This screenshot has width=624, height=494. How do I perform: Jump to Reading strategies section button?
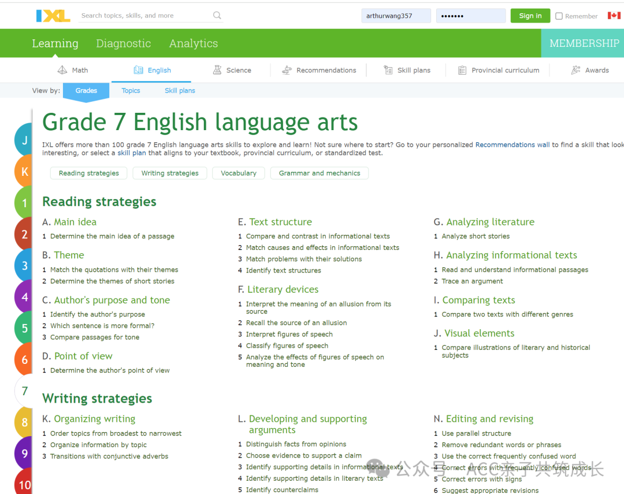tap(89, 173)
